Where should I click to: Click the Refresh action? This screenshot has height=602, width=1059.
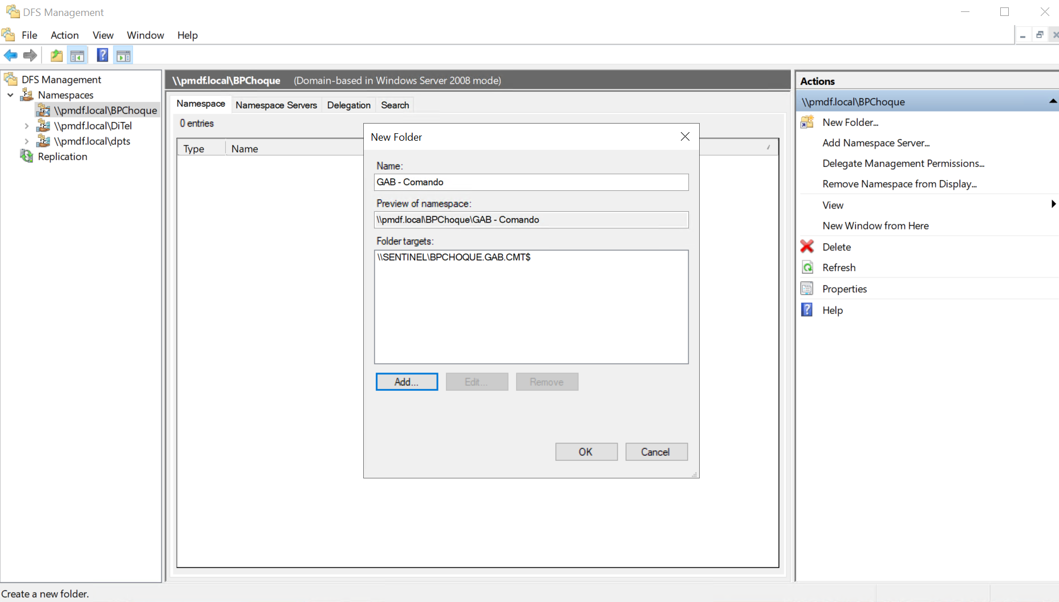pyautogui.click(x=838, y=268)
